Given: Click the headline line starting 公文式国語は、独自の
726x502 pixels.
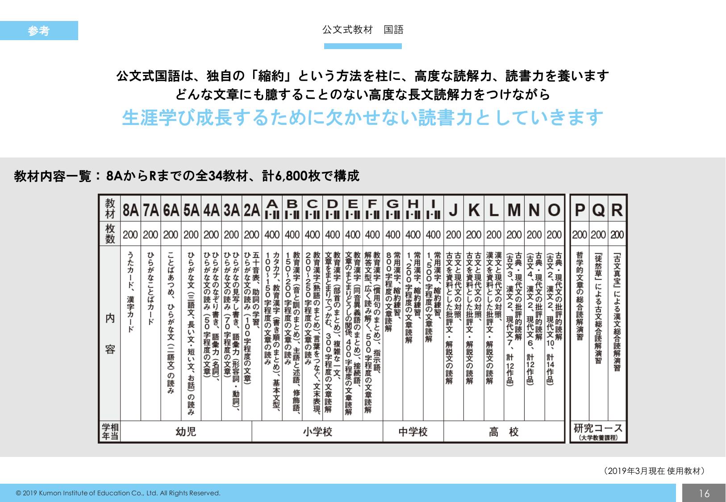Looking at the screenshot, I should pos(363,76).
